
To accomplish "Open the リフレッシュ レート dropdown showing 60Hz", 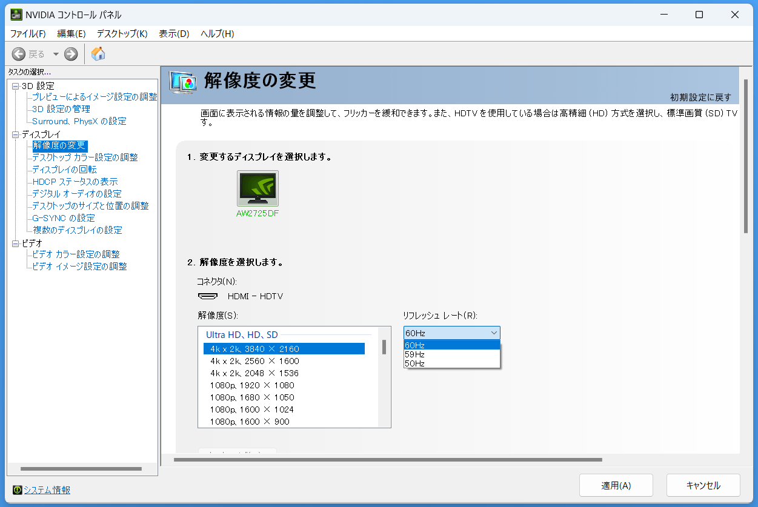I will [x=452, y=333].
